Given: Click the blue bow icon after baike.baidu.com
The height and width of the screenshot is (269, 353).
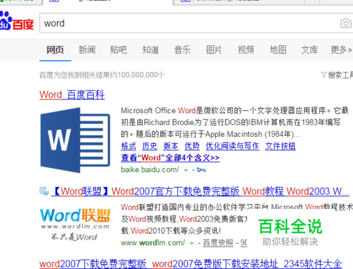Looking at the screenshot, I should click(x=201, y=169).
